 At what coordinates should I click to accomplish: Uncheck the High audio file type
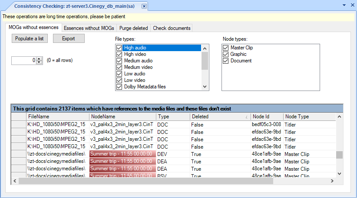click(119, 48)
